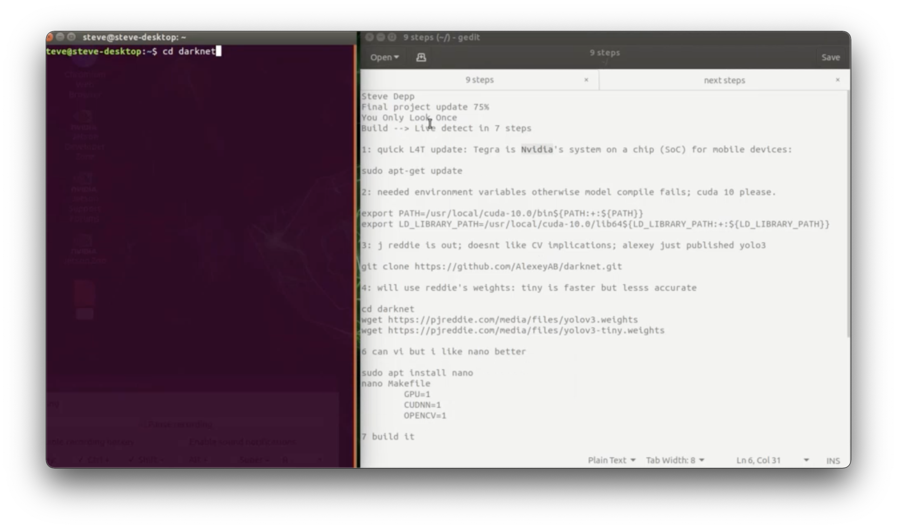Close the next steps tab

[x=838, y=80]
